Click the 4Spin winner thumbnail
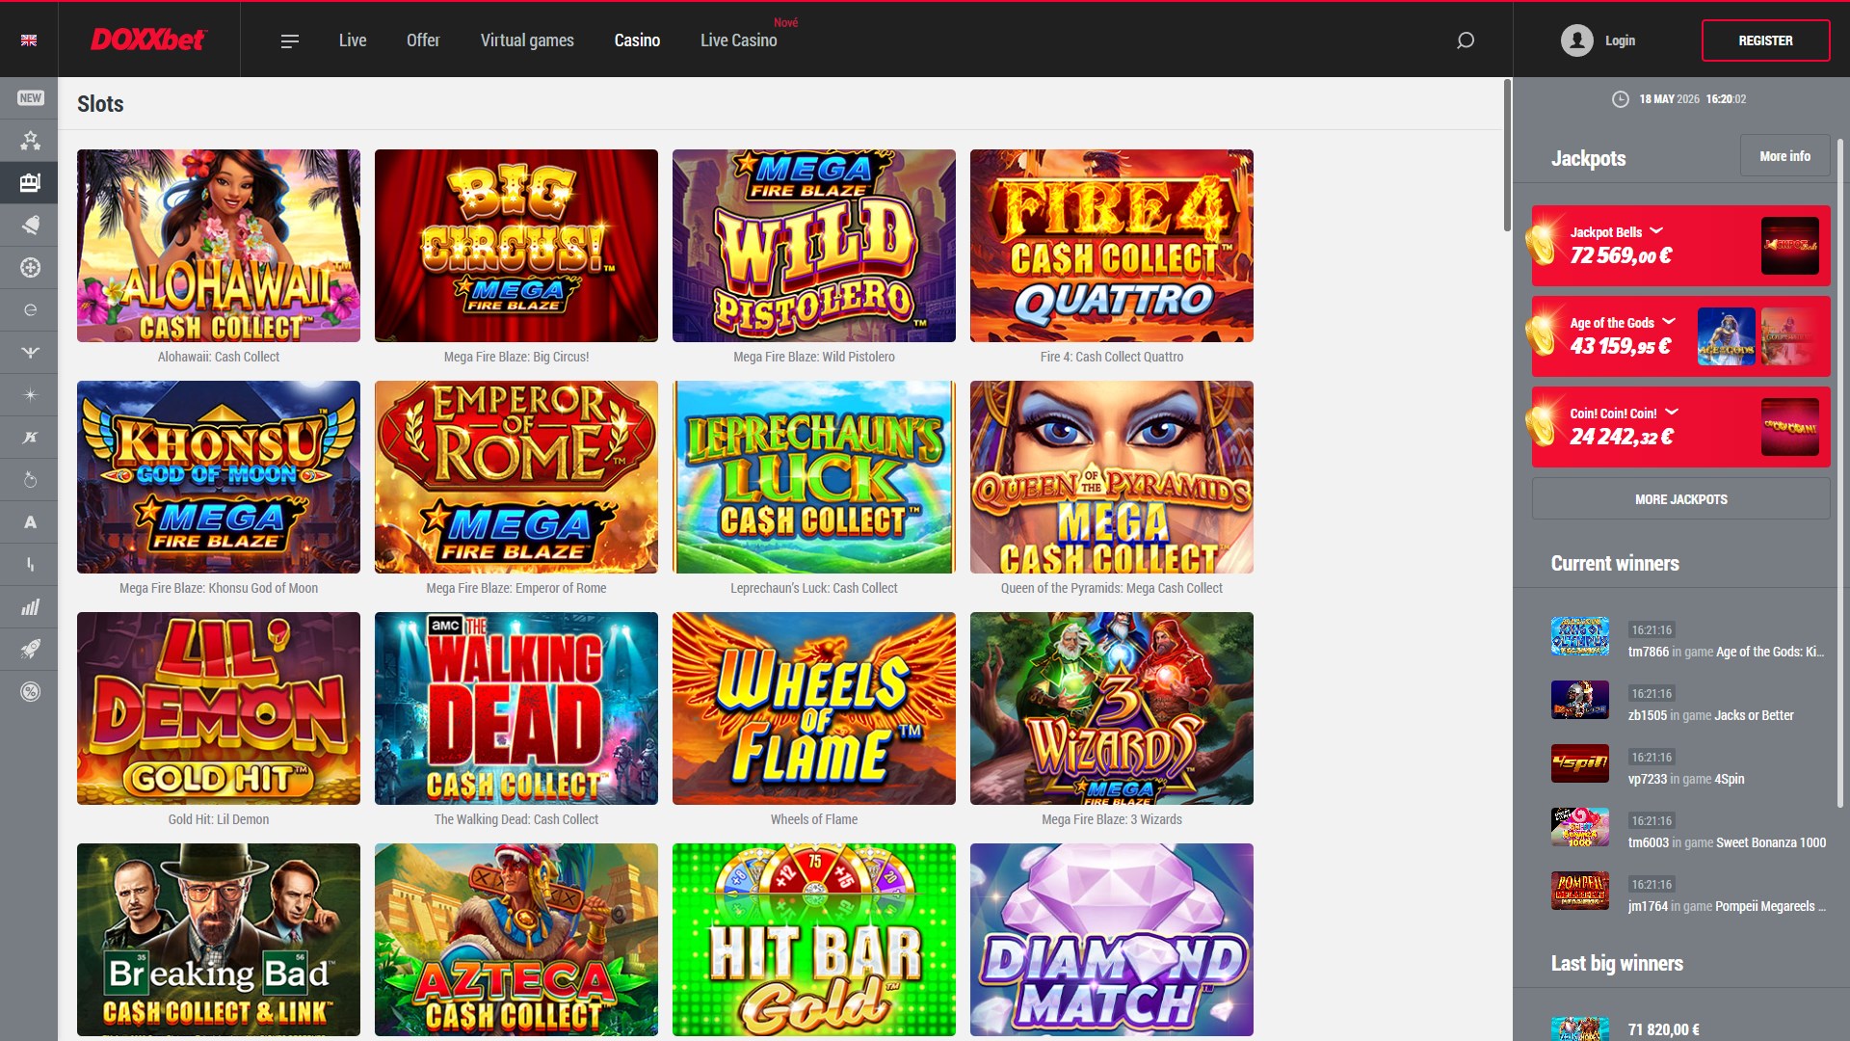 coord(1580,763)
